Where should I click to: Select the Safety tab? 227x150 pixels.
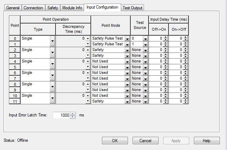(53, 7)
